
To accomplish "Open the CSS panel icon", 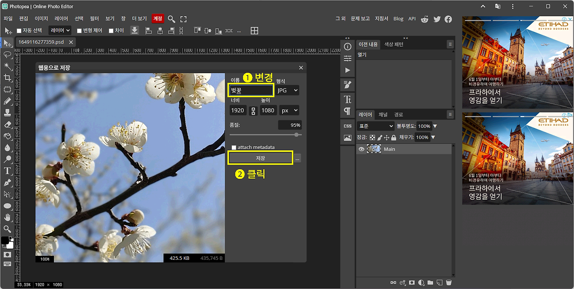I will click(348, 126).
